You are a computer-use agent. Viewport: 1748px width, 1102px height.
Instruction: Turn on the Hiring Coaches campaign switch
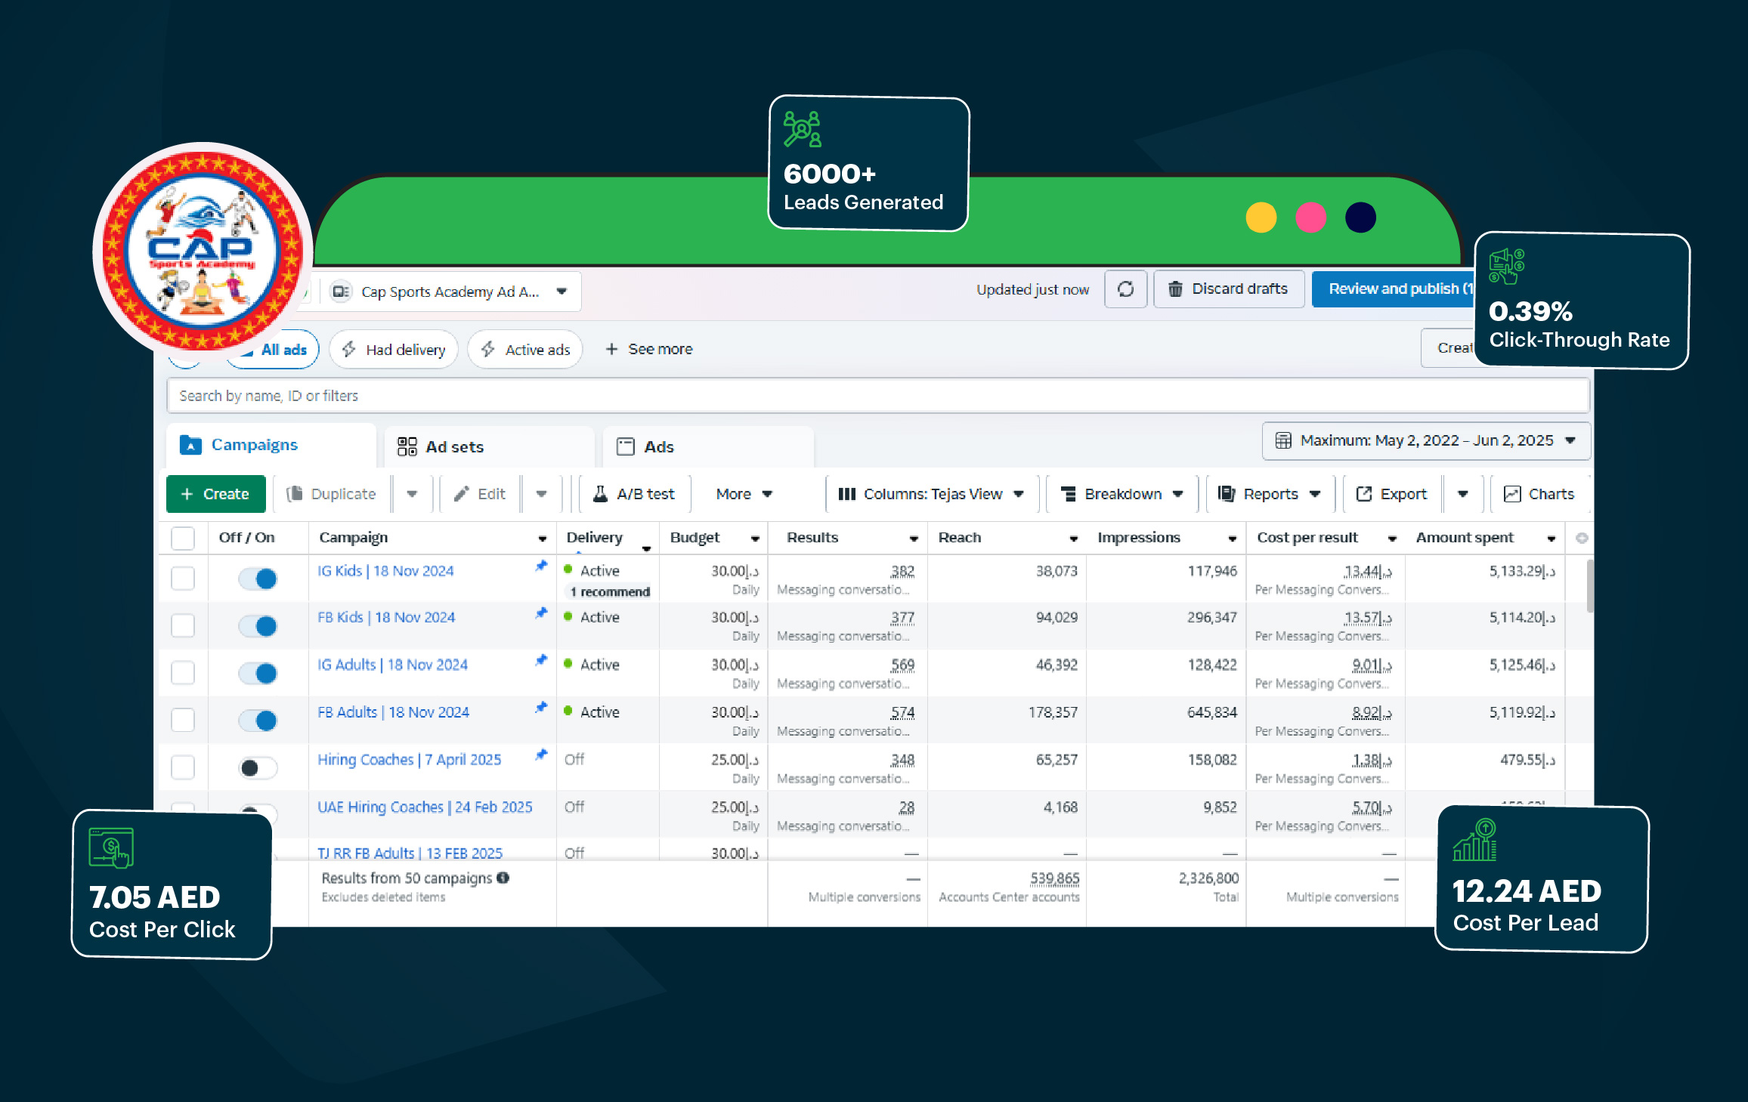click(258, 768)
